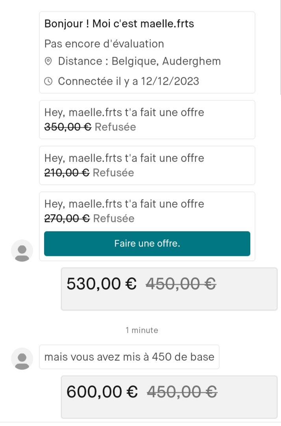
Task: Open the avatar next to the offer button
Action: 22,250
